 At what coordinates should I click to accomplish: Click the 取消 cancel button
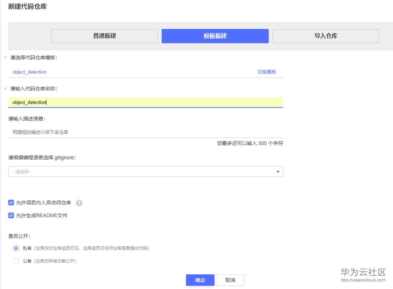(230, 280)
